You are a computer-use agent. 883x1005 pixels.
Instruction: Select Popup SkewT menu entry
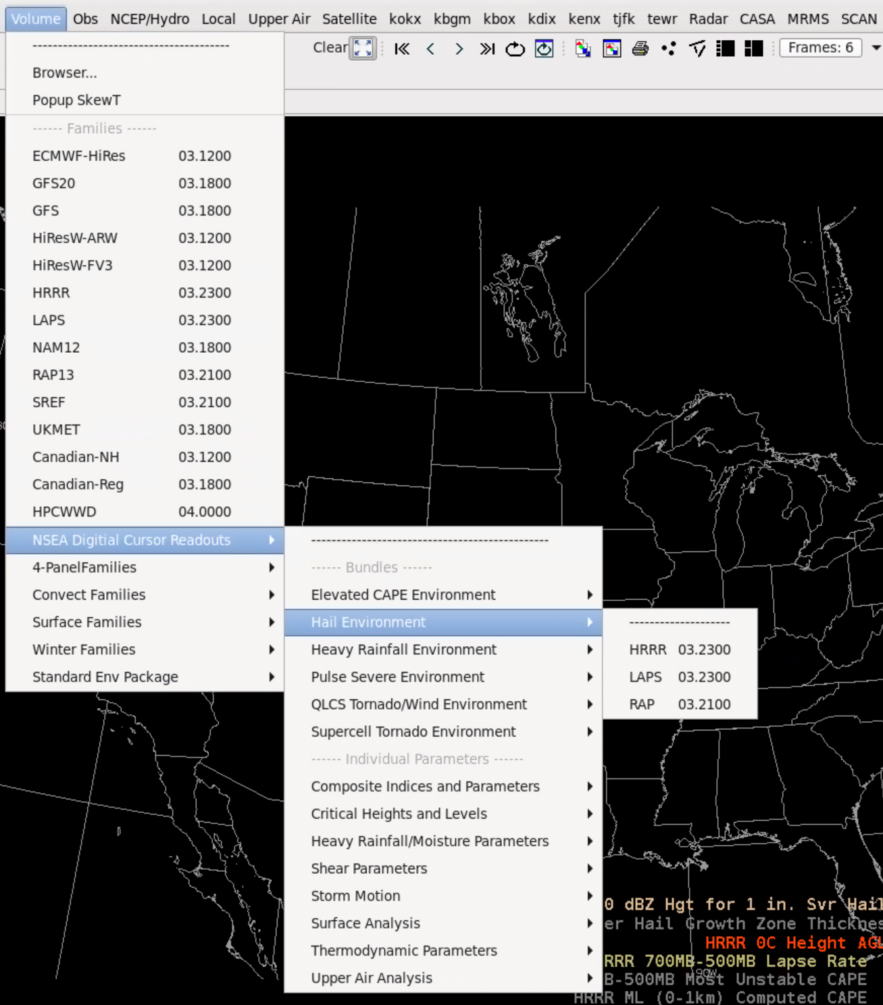145,100
